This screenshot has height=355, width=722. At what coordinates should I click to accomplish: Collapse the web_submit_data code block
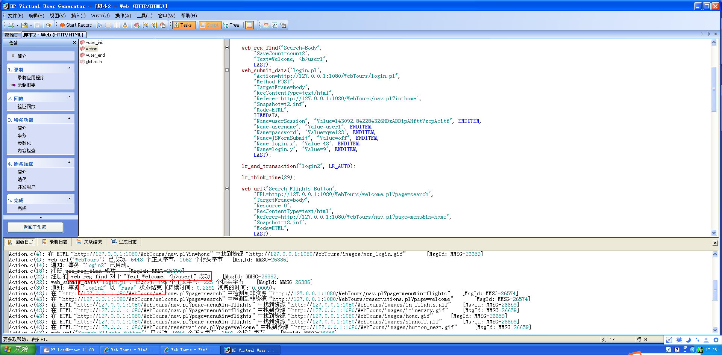[227, 70]
